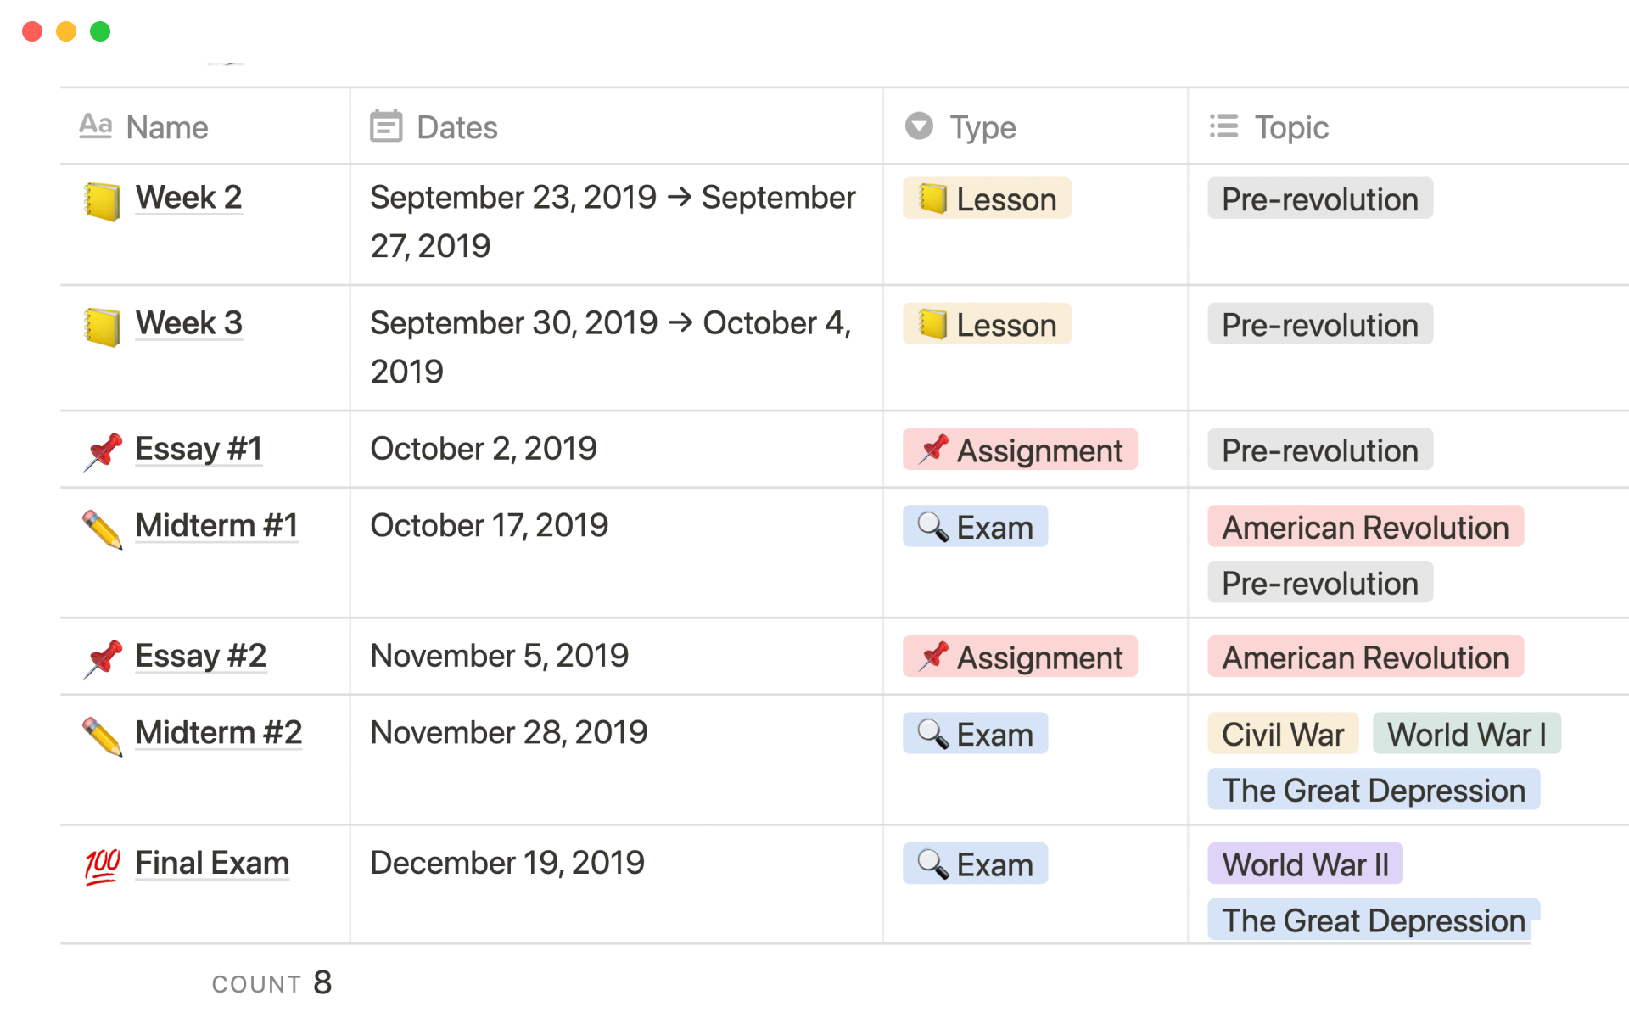Select the World War II topic tag
Viewport: 1629px width, 1018px height.
pyautogui.click(x=1305, y=864)
